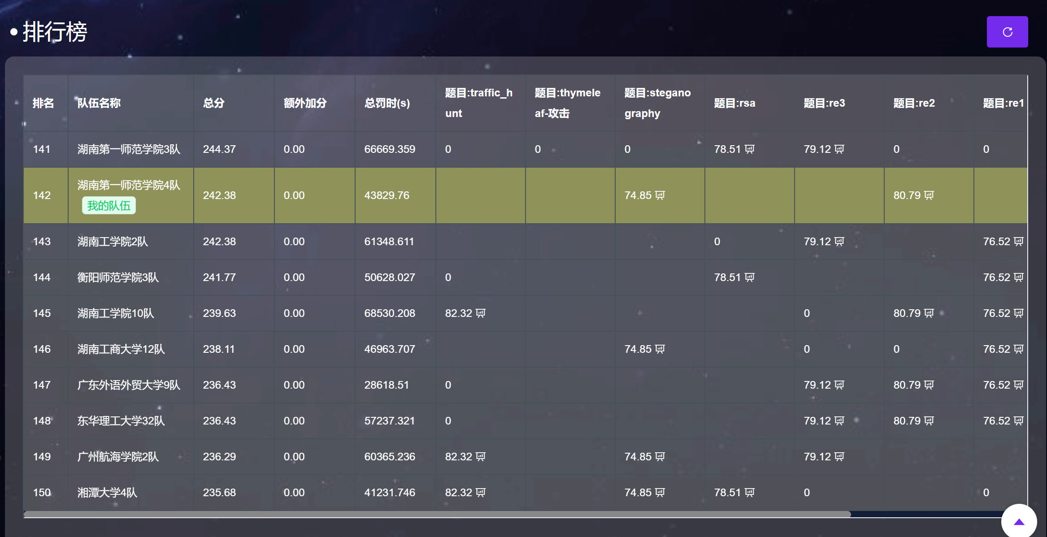Click icon beside 82.32 in row 145

click(481, 313)
